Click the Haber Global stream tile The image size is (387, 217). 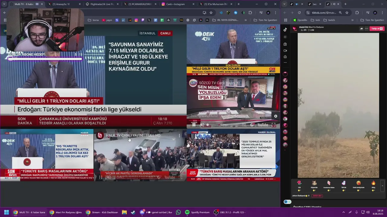(x=233, y=156)
